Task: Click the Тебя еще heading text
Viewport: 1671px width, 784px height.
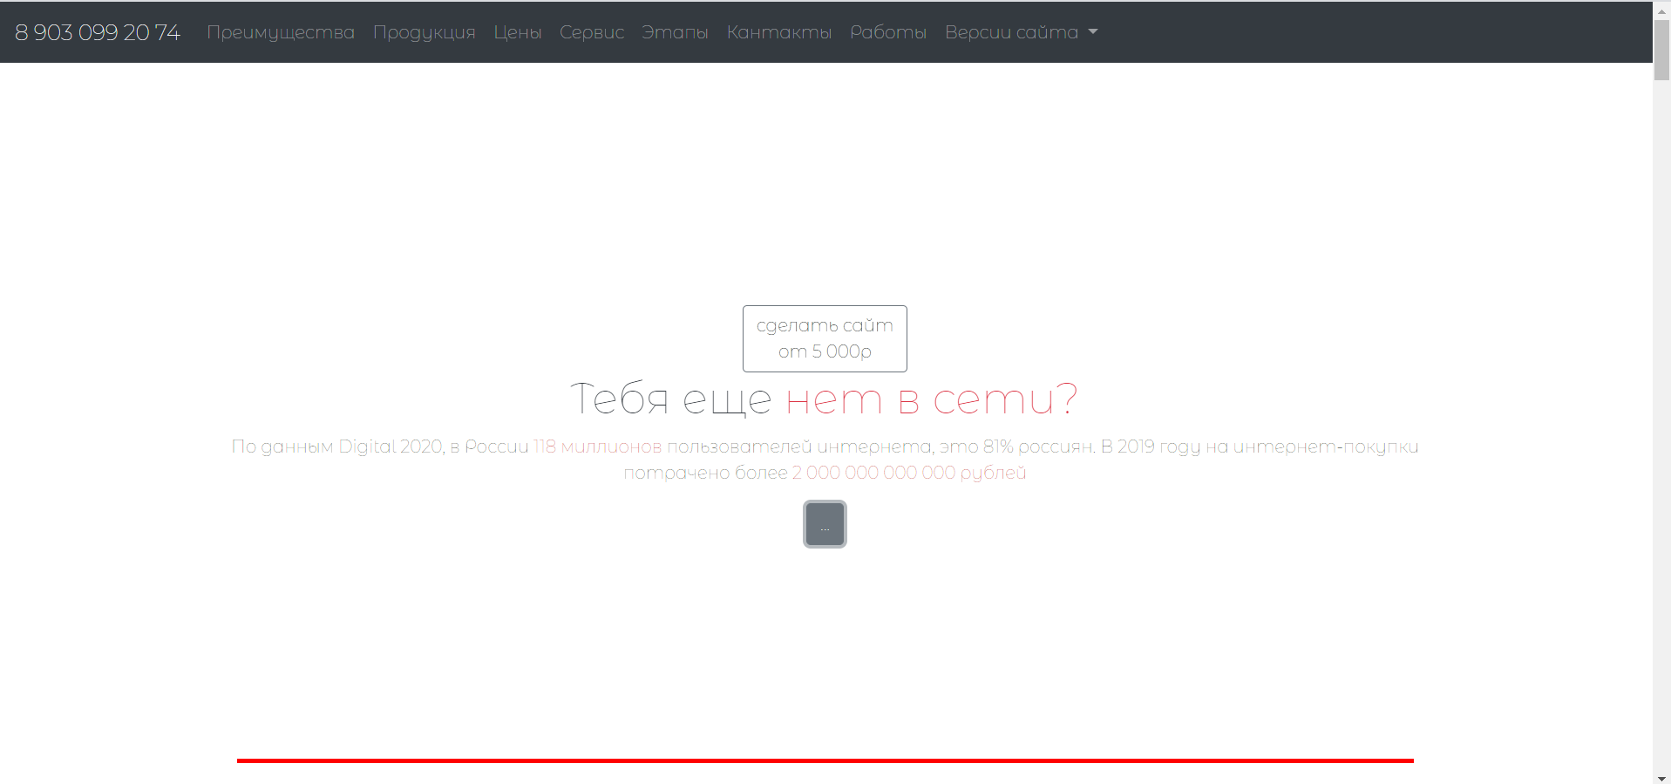Action: click(670, 399)
